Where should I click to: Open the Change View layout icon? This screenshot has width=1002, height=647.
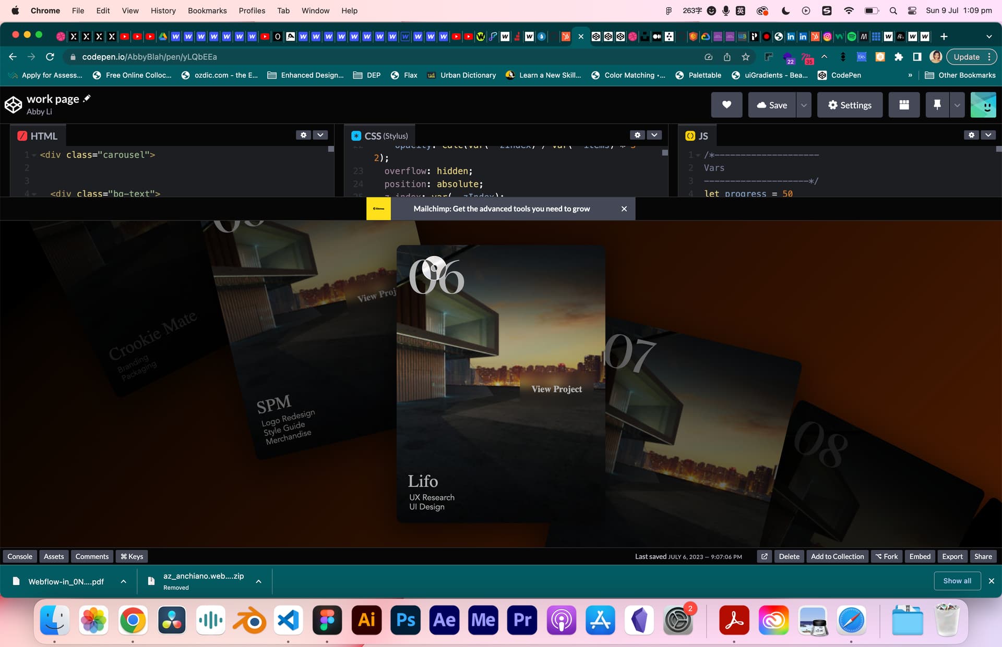(x=904, y=105)
